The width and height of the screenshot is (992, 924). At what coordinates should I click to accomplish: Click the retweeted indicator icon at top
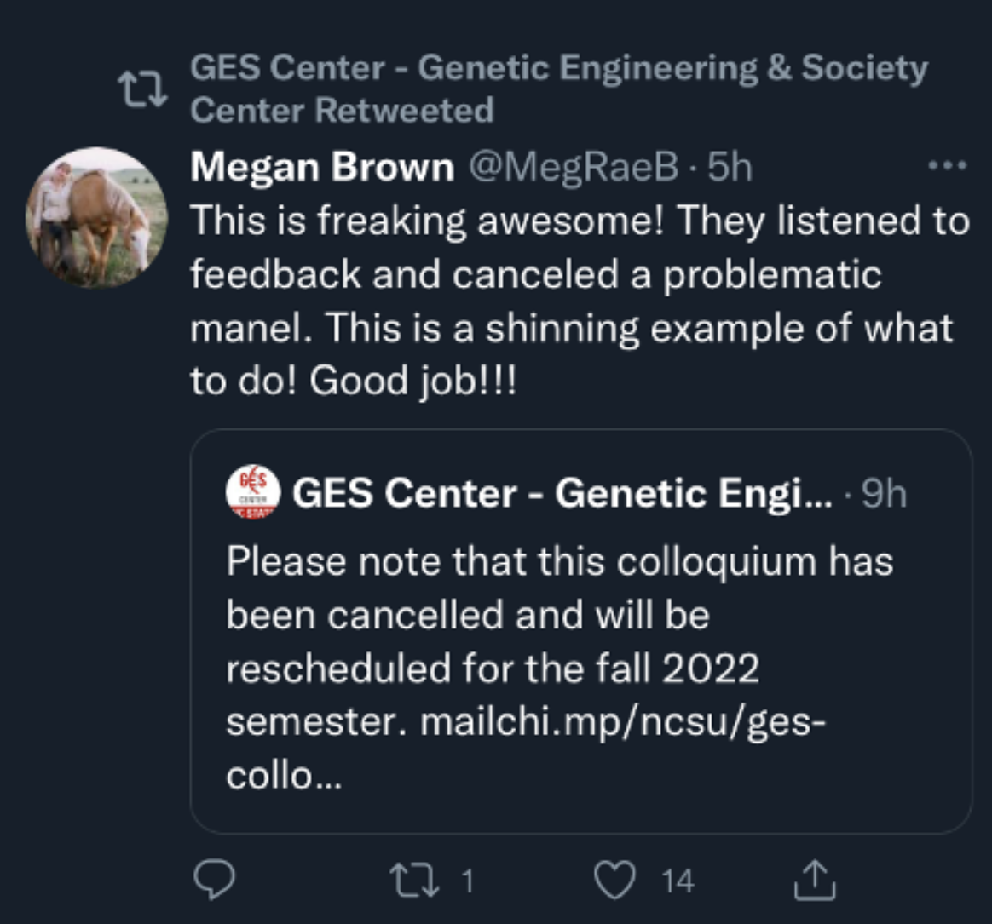[x=142, y=89]
